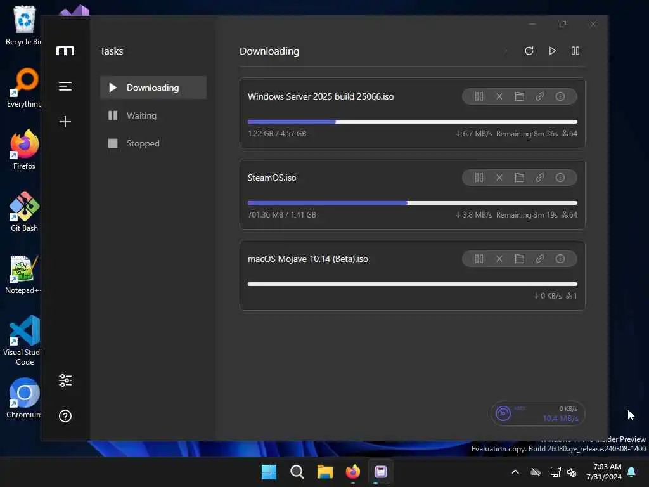Click the Windows Server 2025 progress bar

[x=412, y=122]
